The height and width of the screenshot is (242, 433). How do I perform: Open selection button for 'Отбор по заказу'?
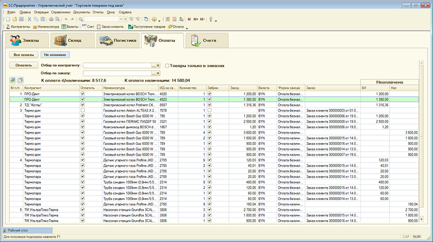[x=153, y=73]
